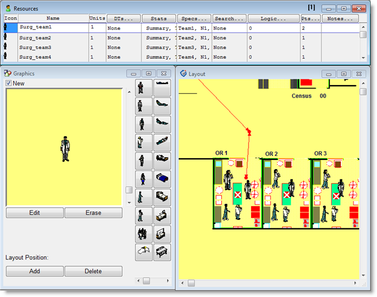
Task: Click Add under Layout Position
Action: [x=34, y=271]
